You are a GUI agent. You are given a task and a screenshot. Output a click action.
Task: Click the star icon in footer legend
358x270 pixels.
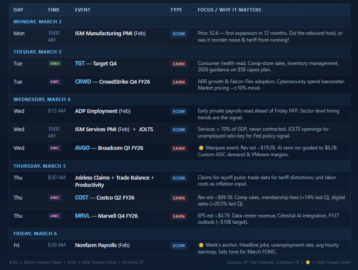[x=308, y=262]
